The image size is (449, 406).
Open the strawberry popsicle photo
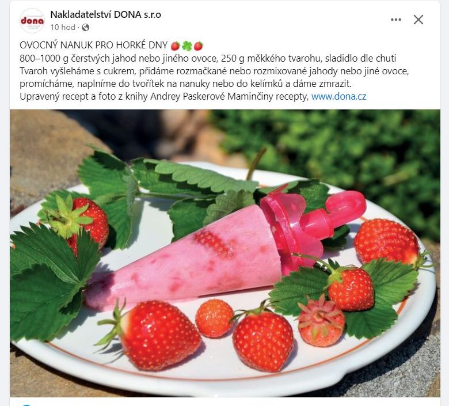point(225,253)
